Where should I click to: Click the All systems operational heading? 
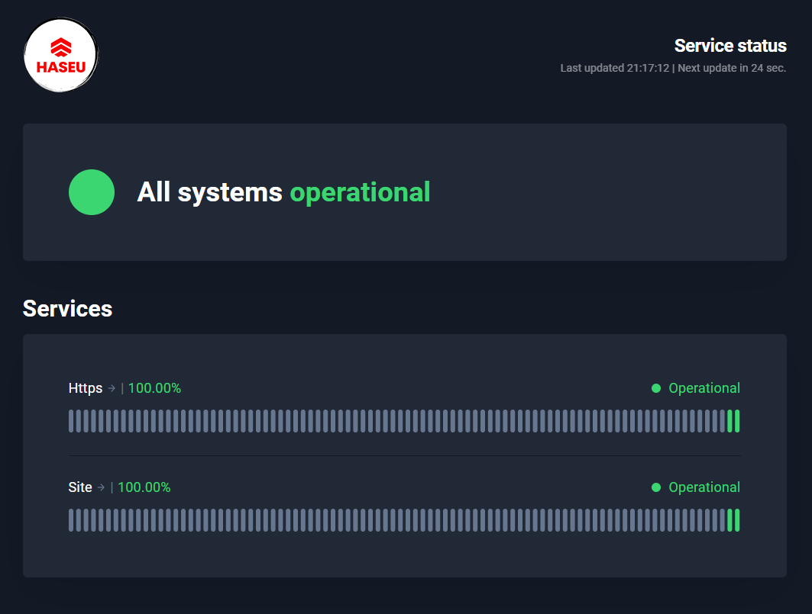pos(283,192)
